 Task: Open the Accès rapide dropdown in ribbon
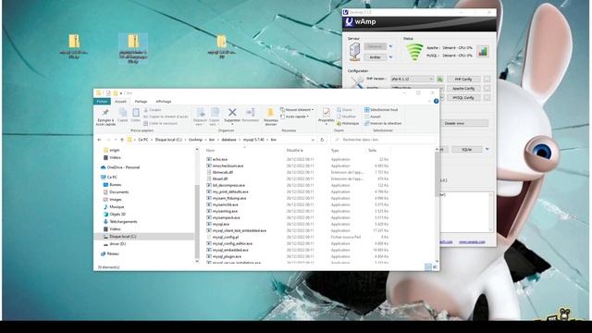(x=295, y=117)
